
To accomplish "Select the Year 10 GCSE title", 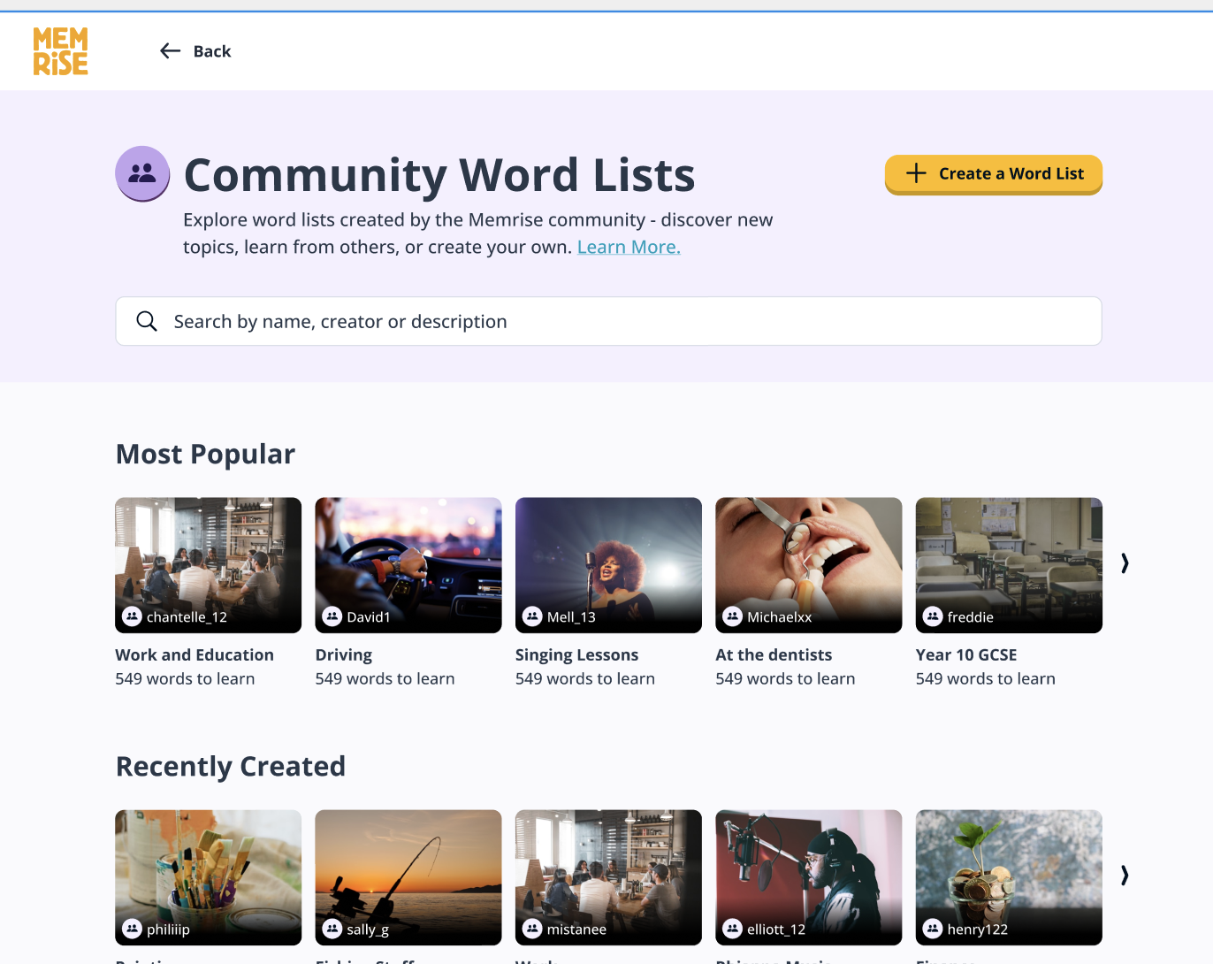I will coord(966,654).
